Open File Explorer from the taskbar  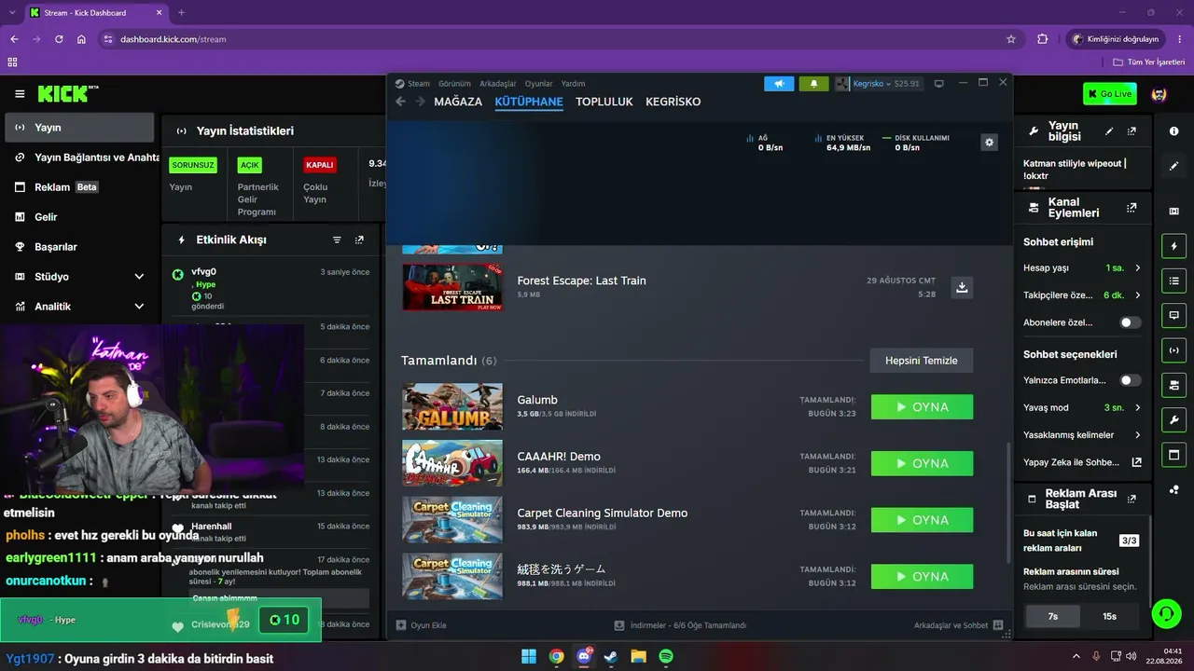(x=639, y=656)
